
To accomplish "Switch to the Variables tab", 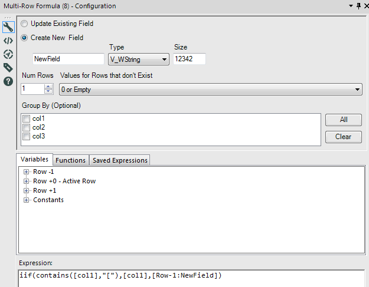I will (x=34, y=159).
